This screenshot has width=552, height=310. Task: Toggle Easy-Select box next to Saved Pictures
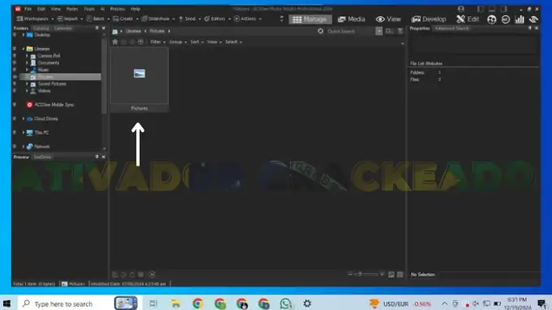tap(15, 84)
